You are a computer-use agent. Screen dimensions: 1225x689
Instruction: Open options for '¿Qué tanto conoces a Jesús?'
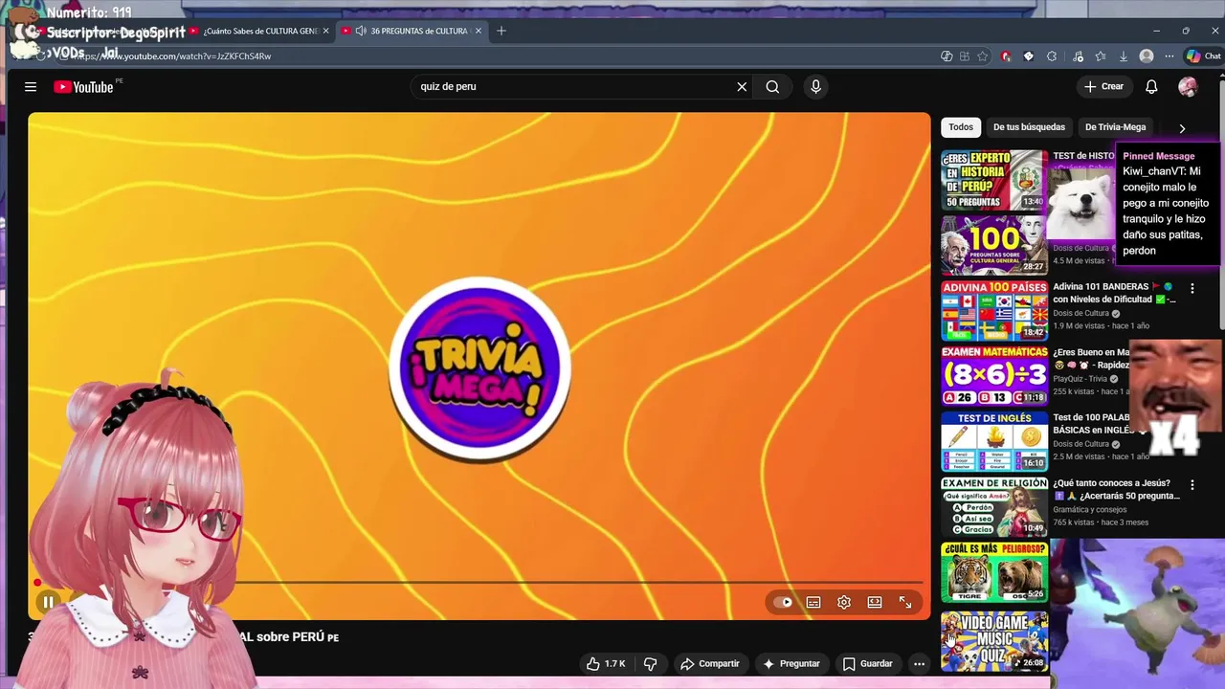pos(1192,485)
